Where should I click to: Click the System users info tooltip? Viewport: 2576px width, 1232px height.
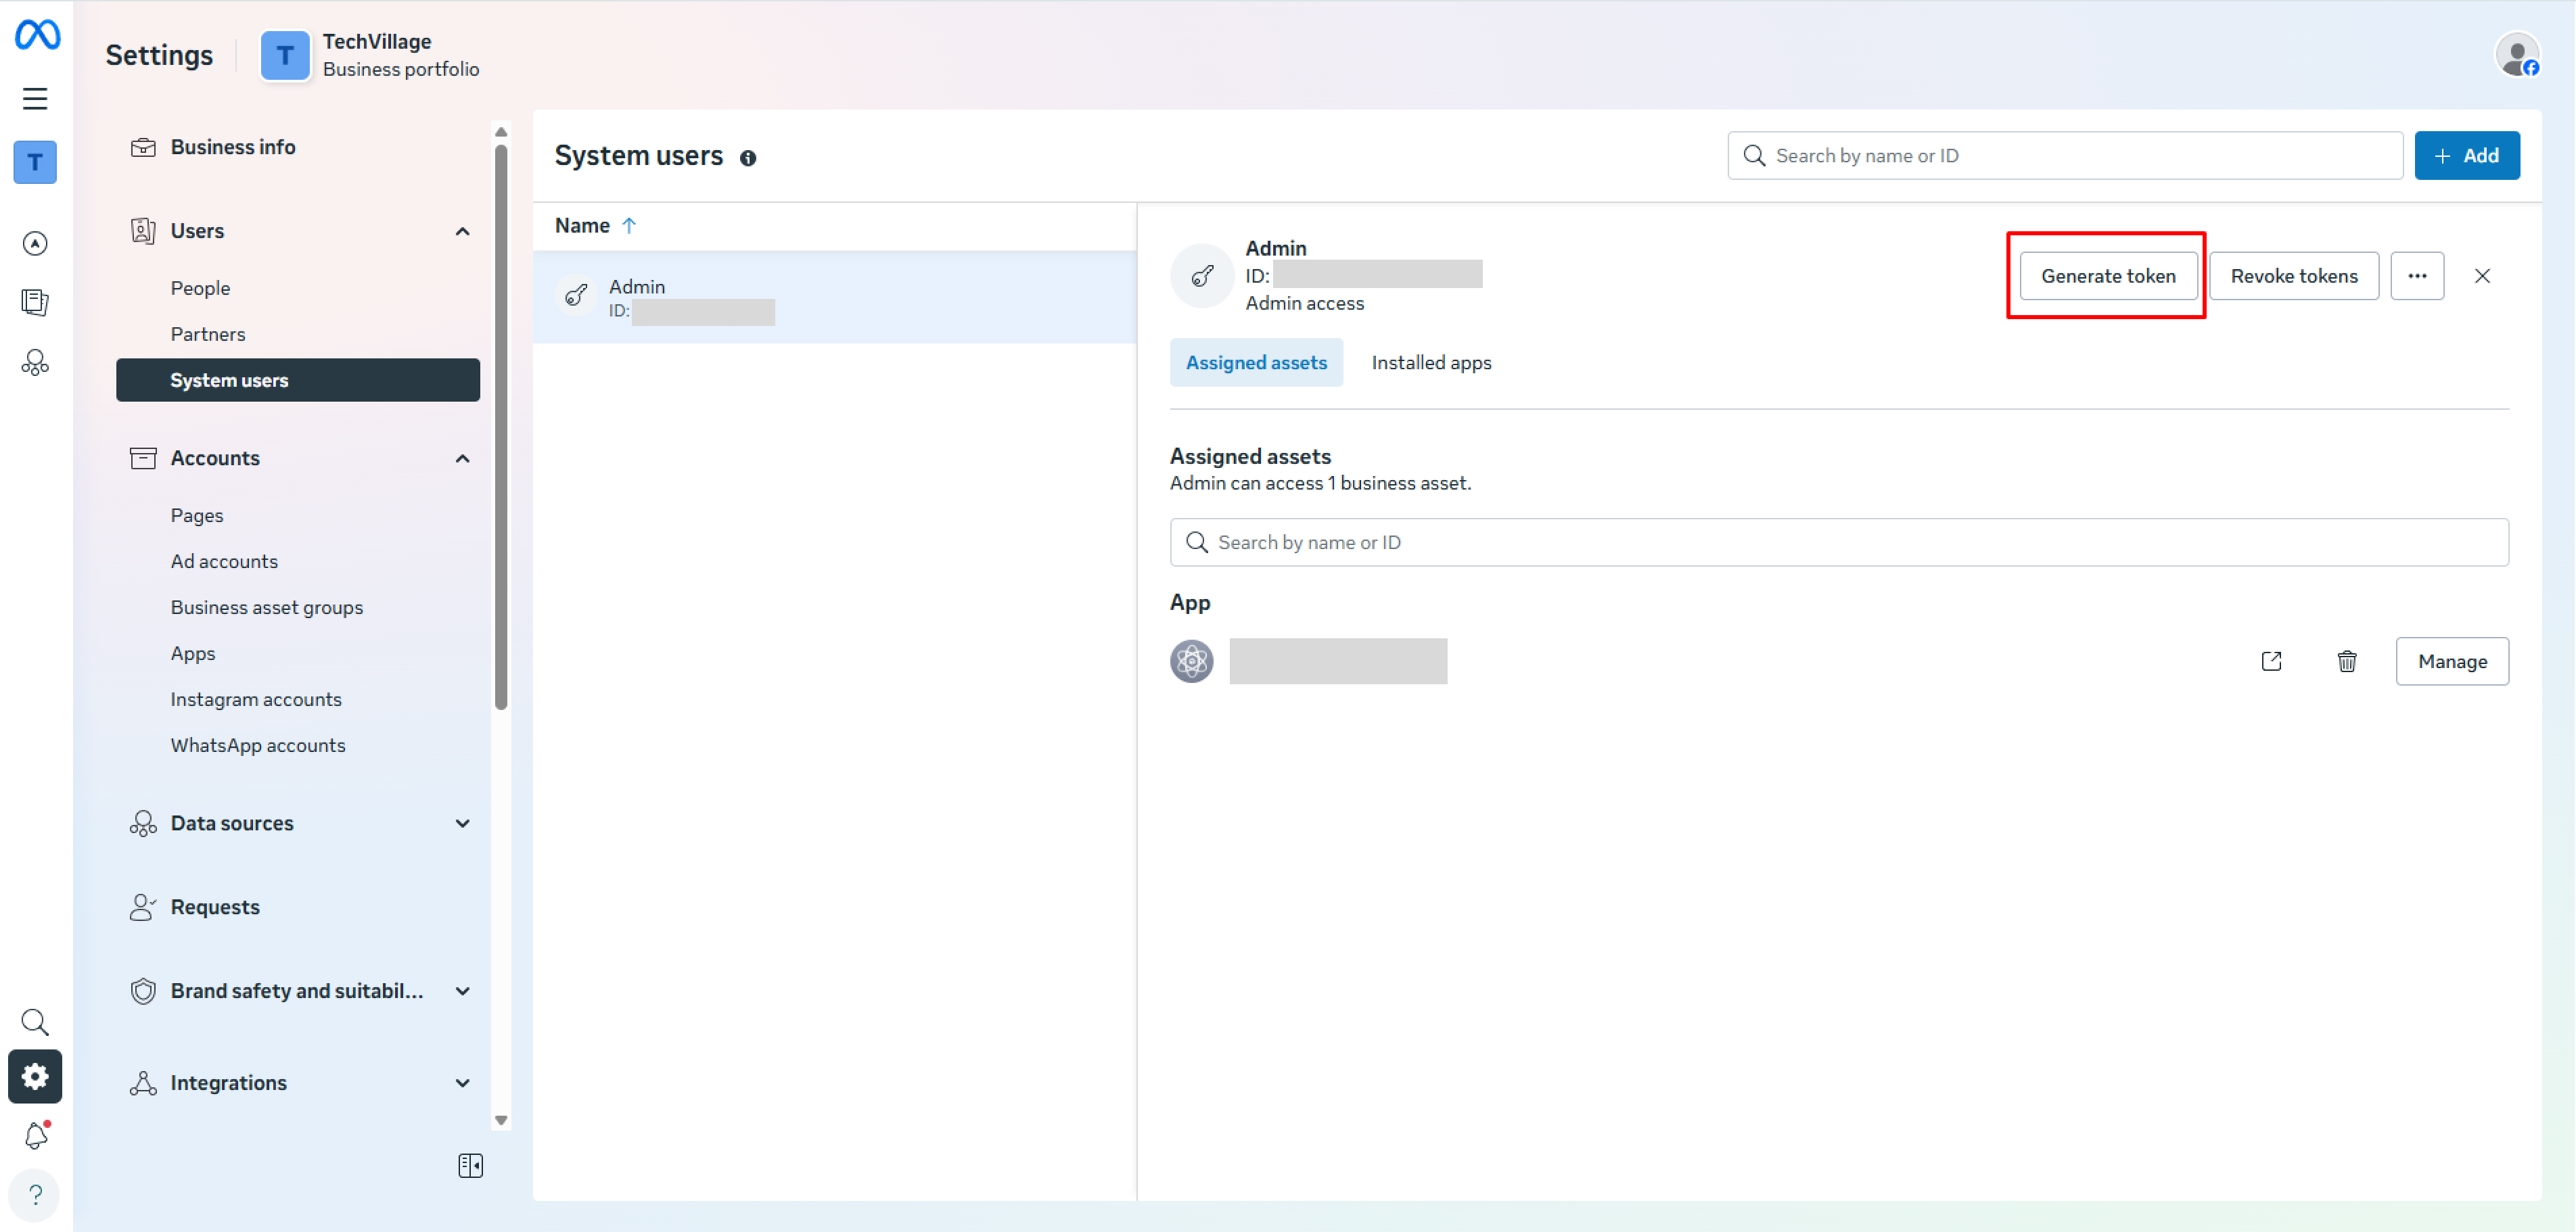point(749,157)
